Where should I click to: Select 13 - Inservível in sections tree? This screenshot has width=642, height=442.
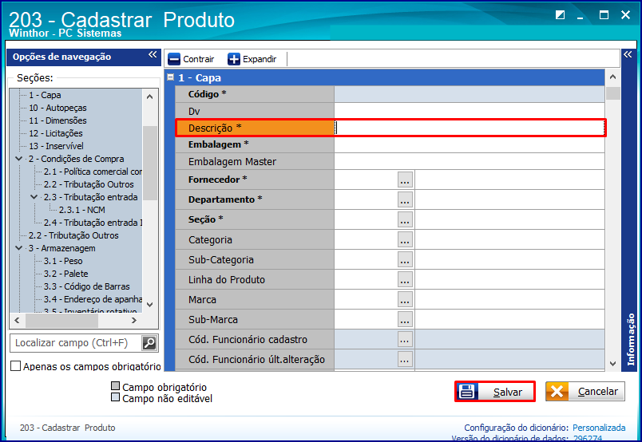[x=56, y=146]
